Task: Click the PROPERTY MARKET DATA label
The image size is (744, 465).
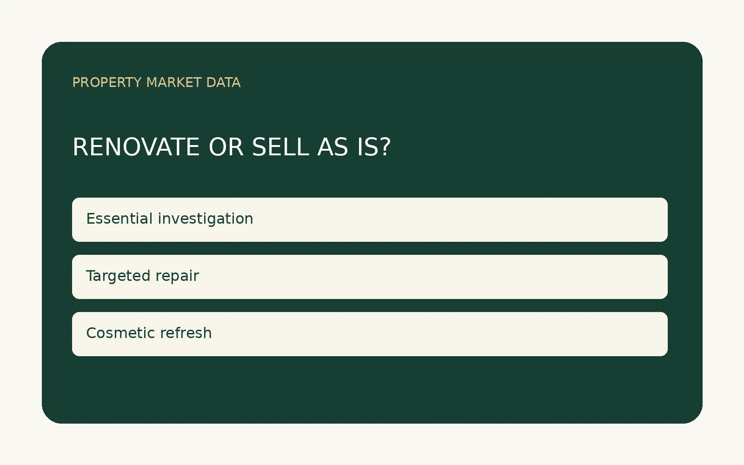Action: (156, 83)
